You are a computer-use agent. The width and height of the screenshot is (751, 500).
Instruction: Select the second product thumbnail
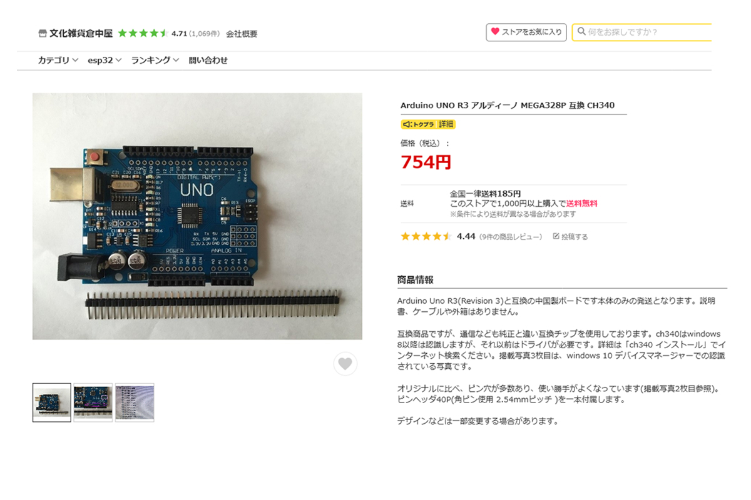pyautogui.click(x=93, y=402)
